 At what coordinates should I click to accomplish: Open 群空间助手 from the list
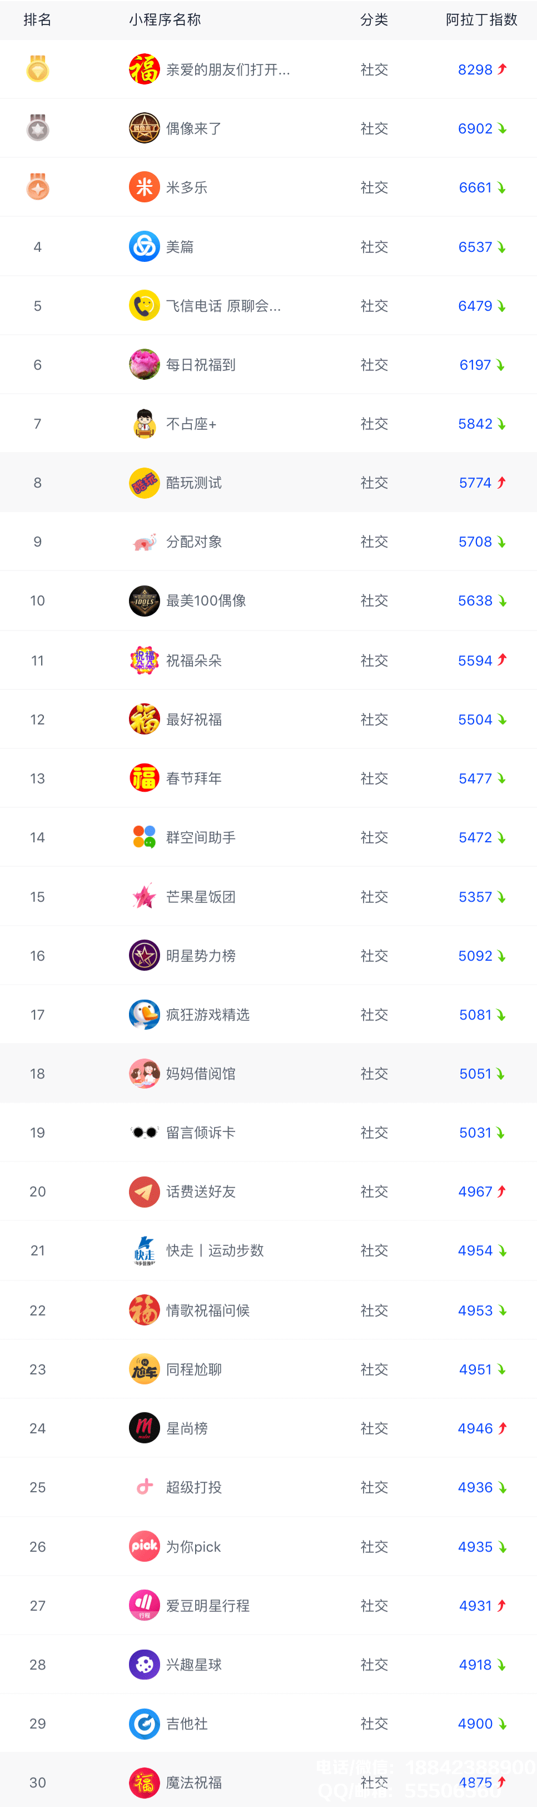tap(201, 837)
